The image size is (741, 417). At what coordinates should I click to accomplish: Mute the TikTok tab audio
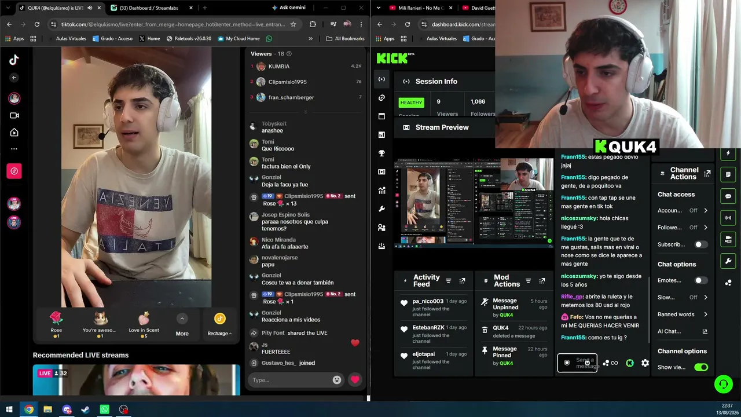point(89,8)
